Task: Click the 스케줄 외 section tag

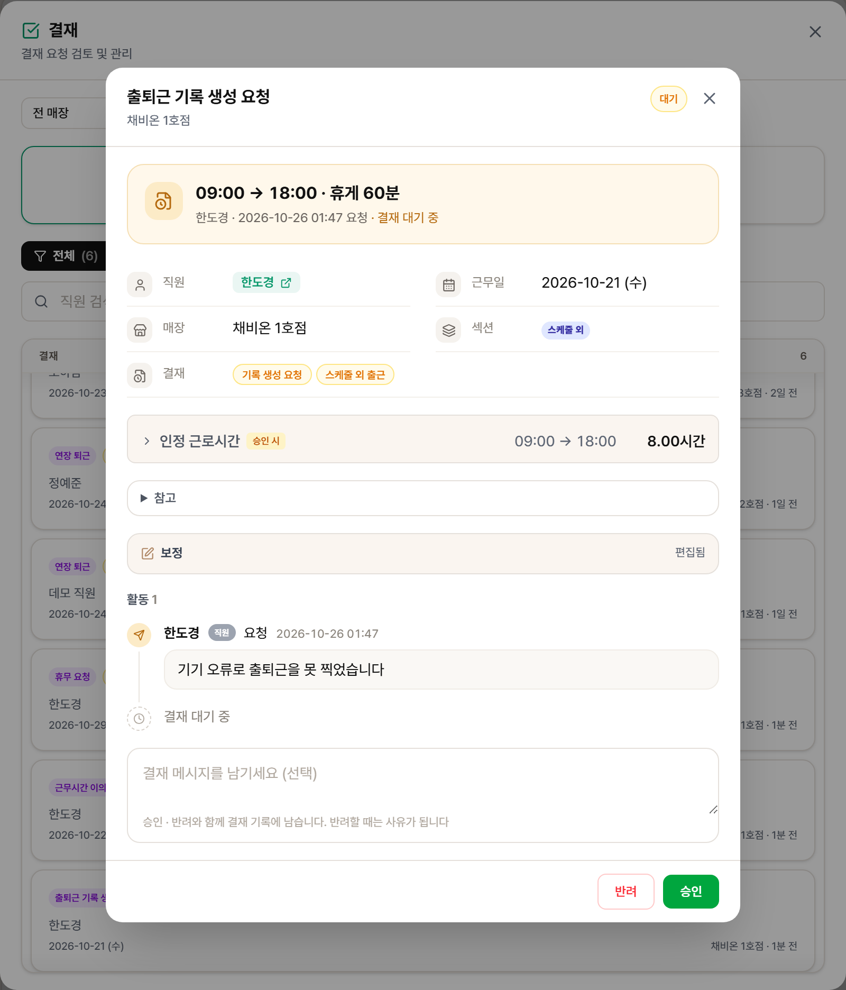Action: pyautogui.click(x=565, y=330)
